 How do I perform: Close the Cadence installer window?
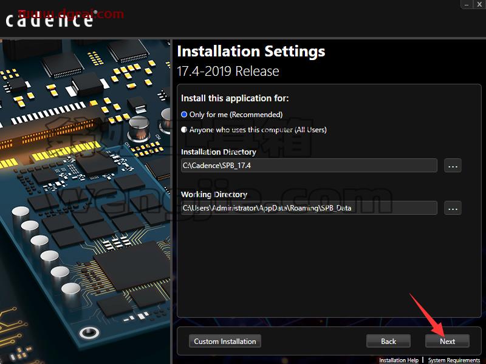coord(479,4)
